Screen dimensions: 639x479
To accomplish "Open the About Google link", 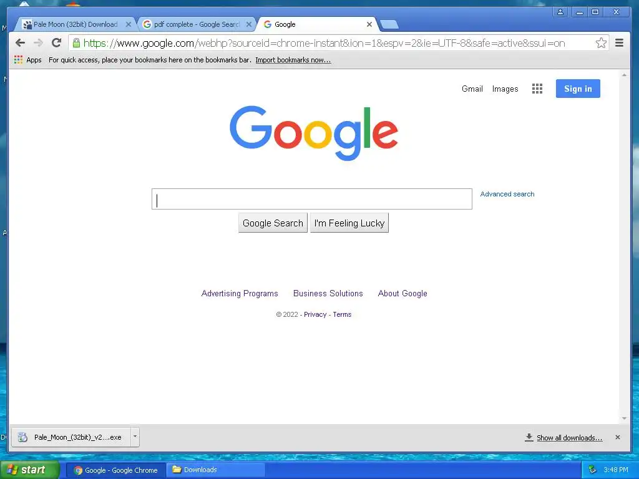I will coord(402,293).
